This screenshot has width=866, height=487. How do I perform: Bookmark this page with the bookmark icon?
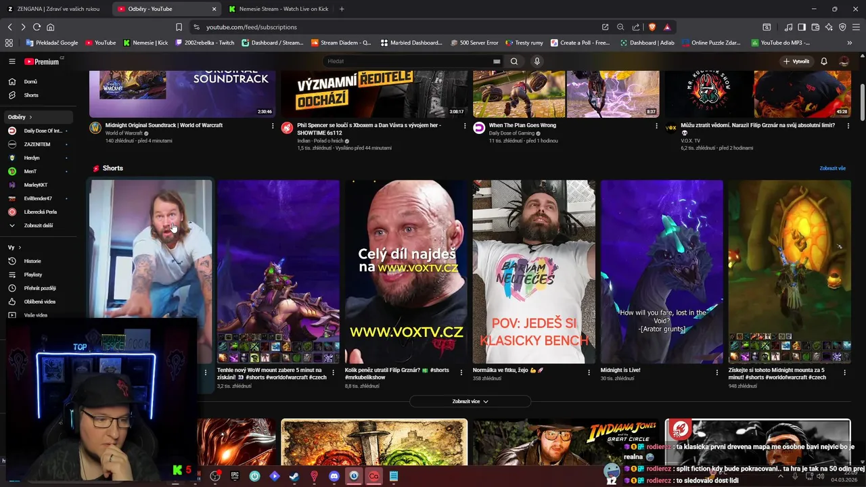[179, 27]
